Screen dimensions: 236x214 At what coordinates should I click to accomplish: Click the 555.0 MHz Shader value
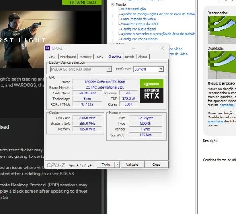pos(87,123)
